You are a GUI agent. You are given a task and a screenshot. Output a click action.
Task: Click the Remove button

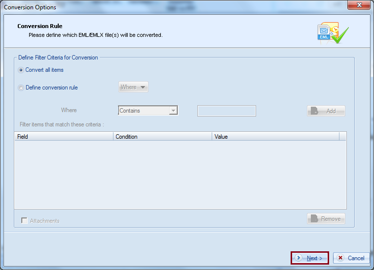[x=326, y=219]
